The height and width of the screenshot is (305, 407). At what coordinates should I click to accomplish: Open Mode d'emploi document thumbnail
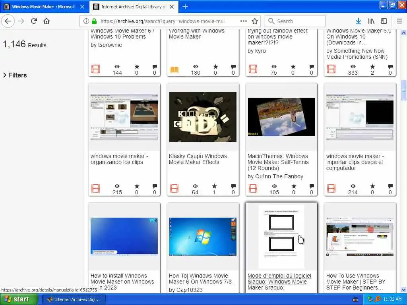pyautogui.click(x=281, y=237)
